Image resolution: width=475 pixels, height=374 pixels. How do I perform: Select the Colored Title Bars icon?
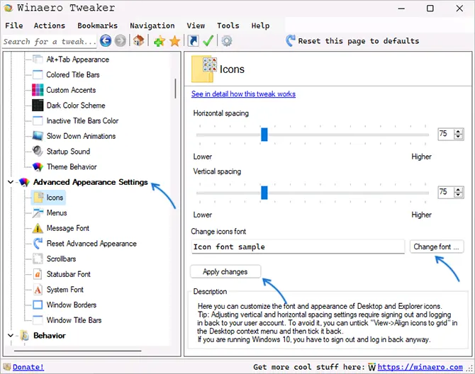point(38,74)
